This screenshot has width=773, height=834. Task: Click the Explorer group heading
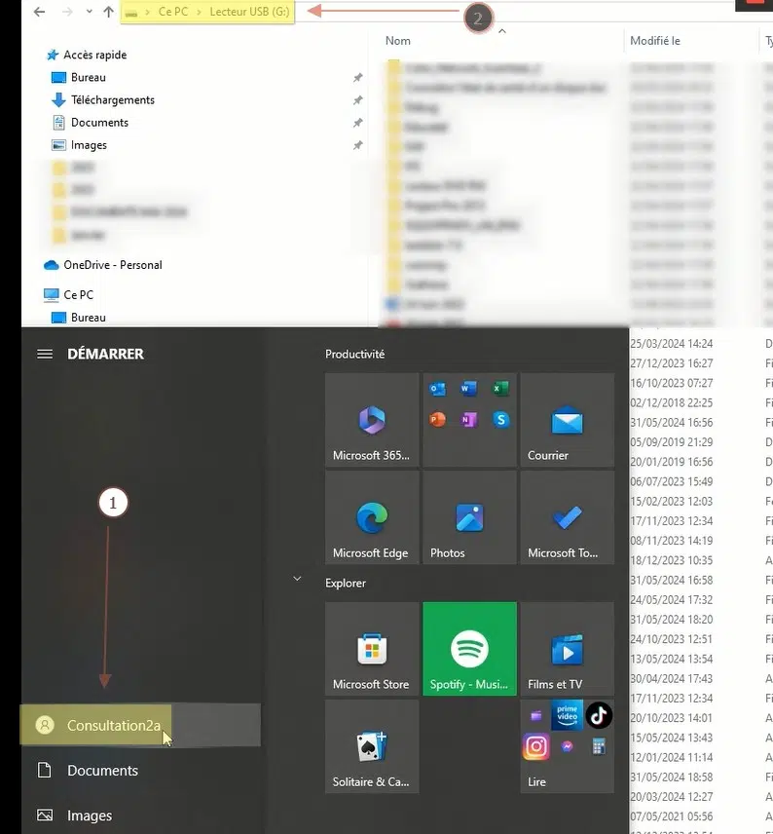[x=346, y=583]
